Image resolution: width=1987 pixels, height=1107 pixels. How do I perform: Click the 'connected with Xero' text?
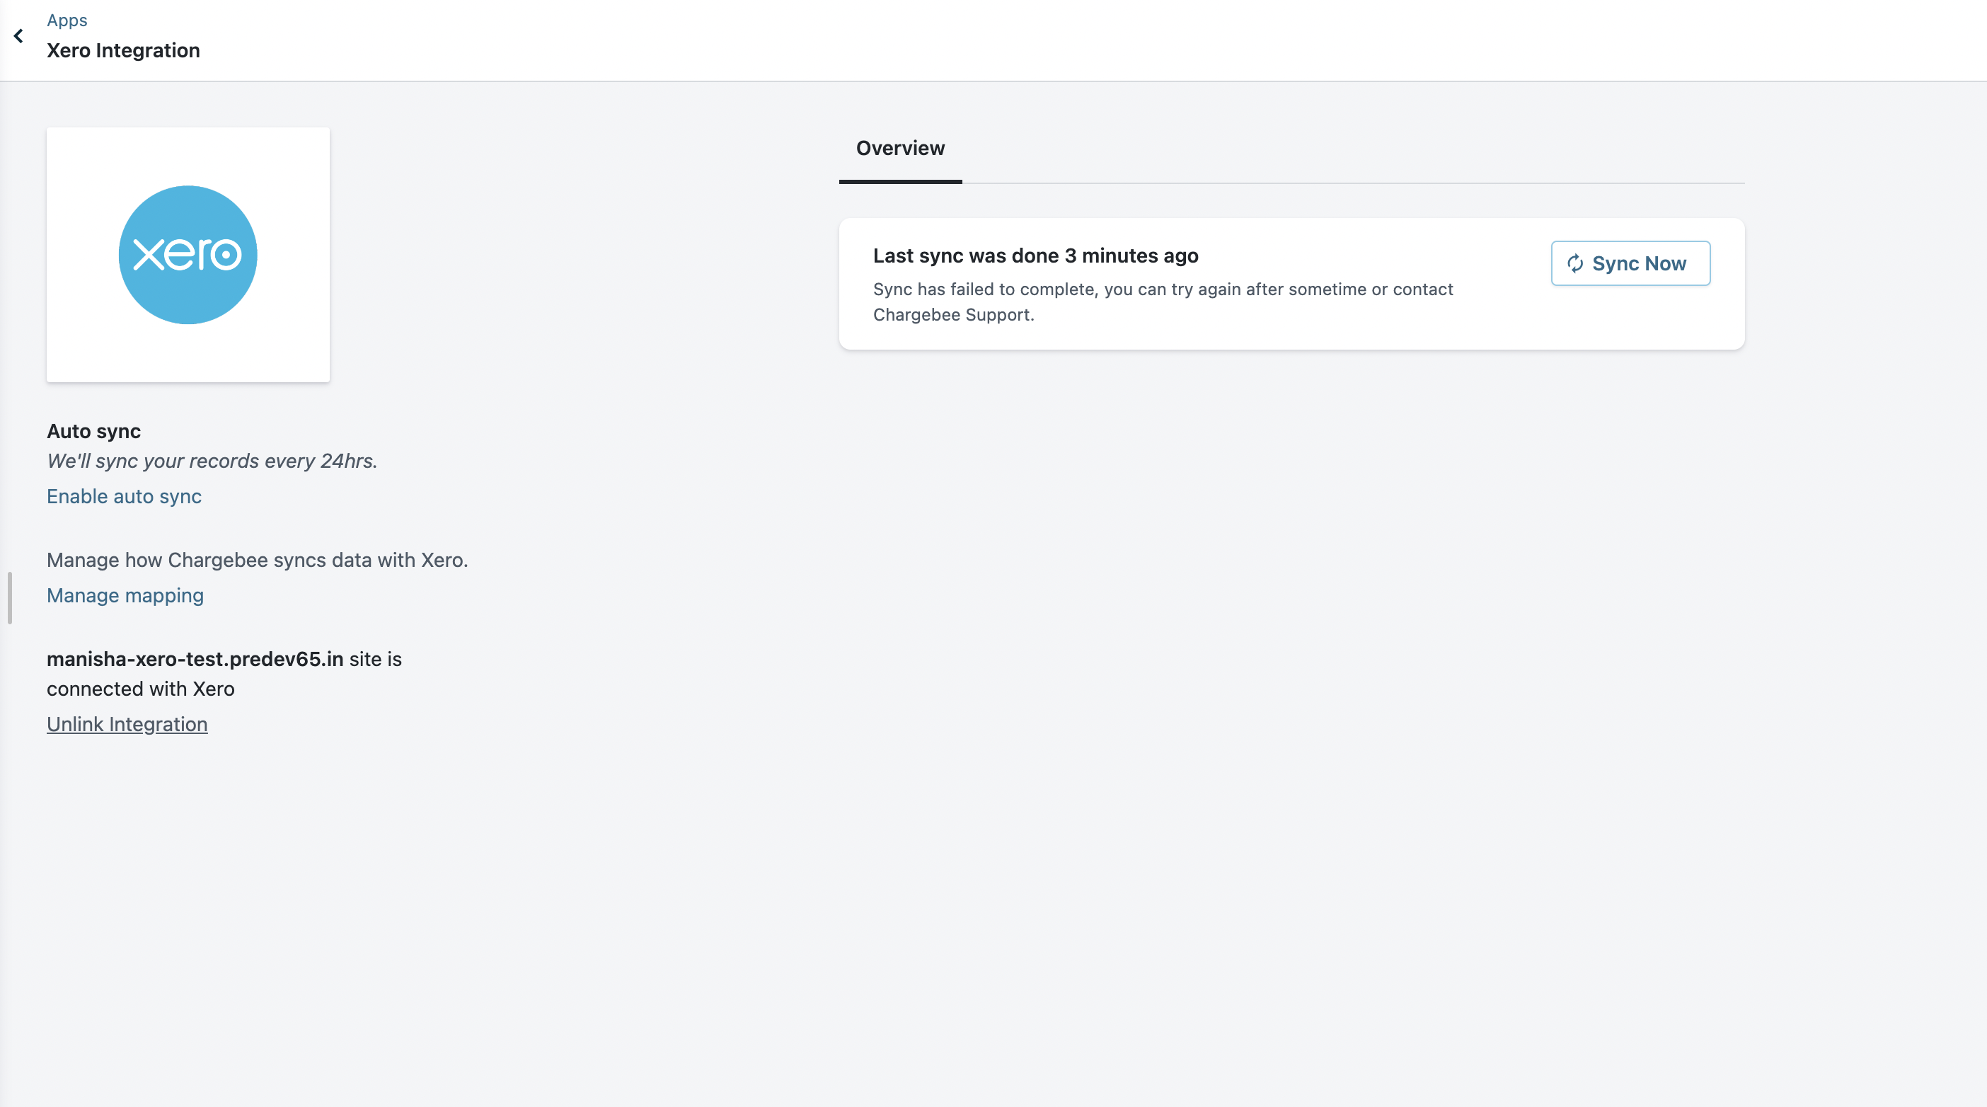[140, 689]
